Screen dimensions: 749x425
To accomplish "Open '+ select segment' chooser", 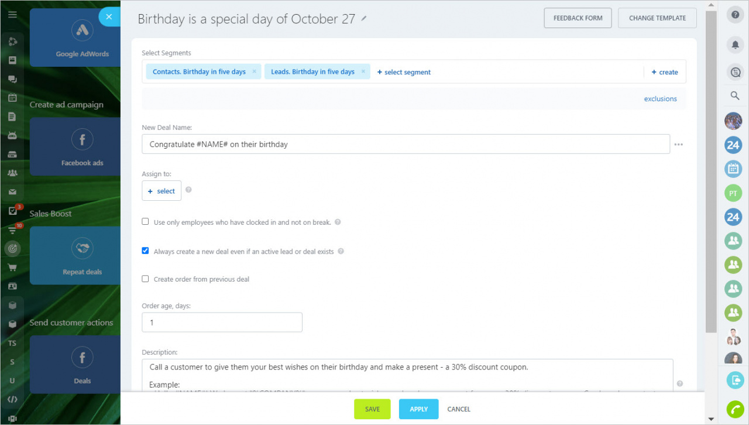I will [404, 72].
